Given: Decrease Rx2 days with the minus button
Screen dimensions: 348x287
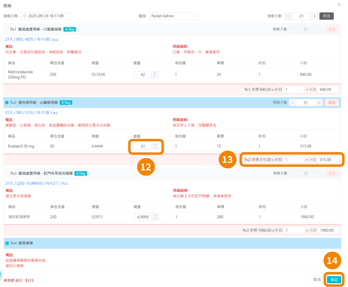Looking at the screenshot, I should click(x=293, y=103).
